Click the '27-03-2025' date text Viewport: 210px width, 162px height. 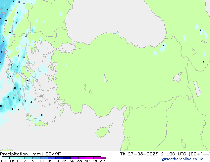click(143, 154)
